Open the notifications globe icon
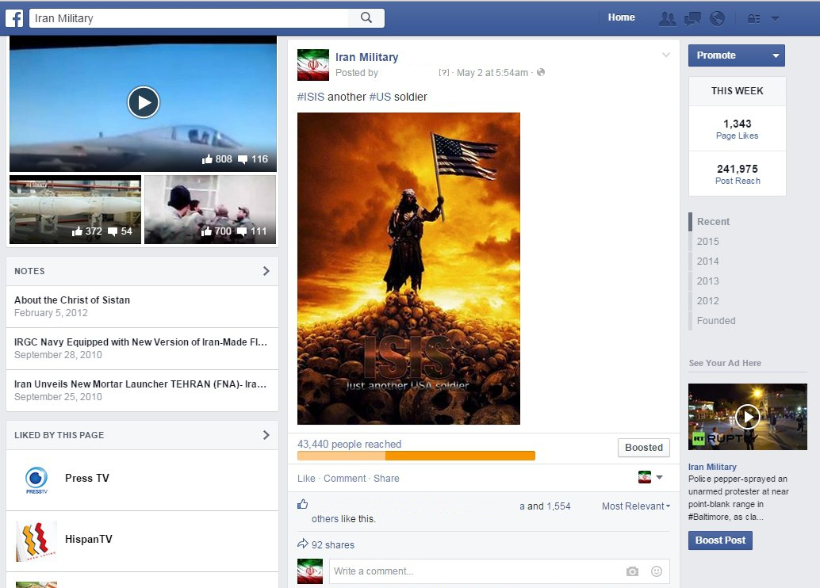Image resolution: width=820 pixels, height=588 pixels. tap(717, 18)
